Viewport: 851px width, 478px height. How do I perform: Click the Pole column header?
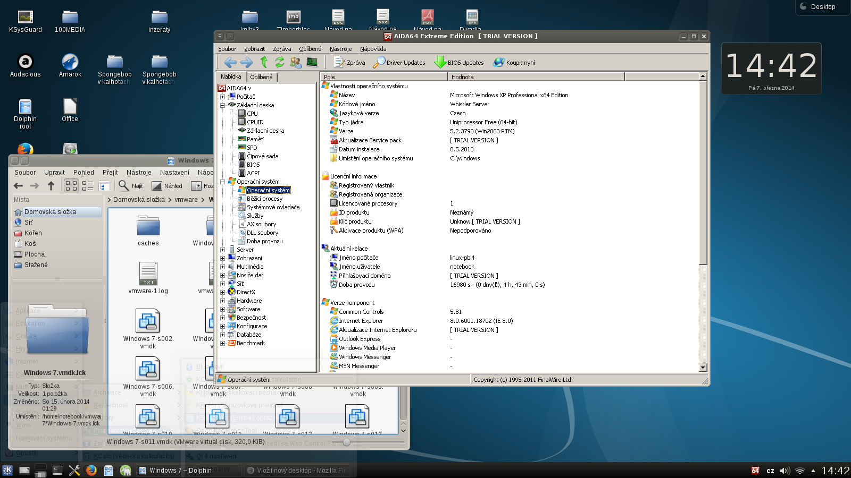coord(383,77)
